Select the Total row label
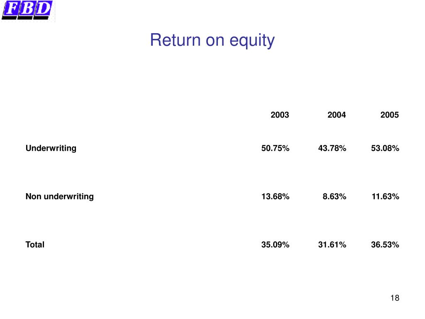Screen dimensions: 425x319 [x=35, y=245]
